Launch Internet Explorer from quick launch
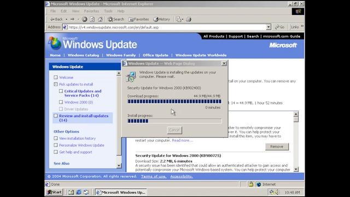Screen dimensions: 350x197 [x=79, y=192]
